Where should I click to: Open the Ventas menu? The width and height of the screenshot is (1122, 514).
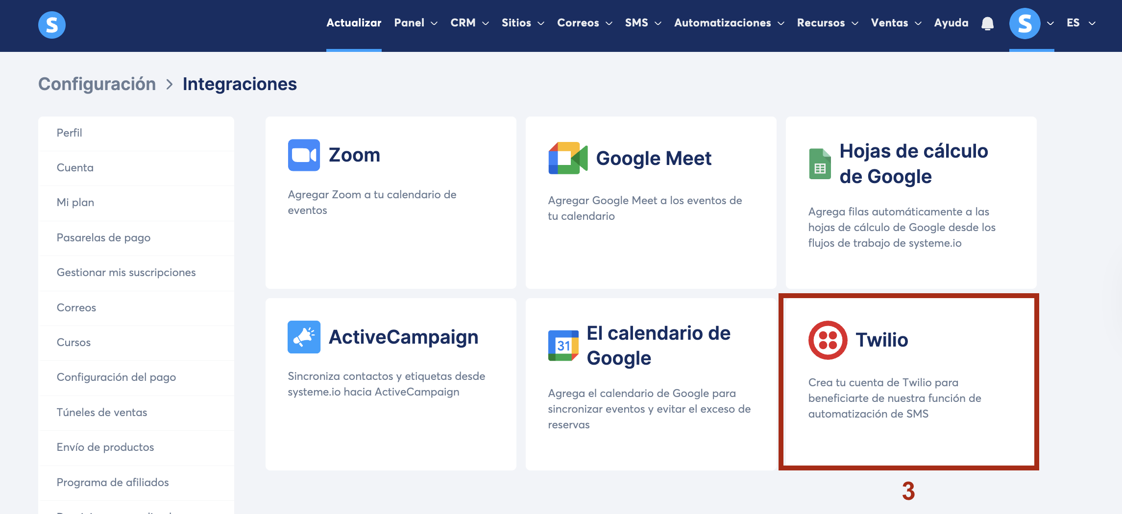[x=890, y=23]
